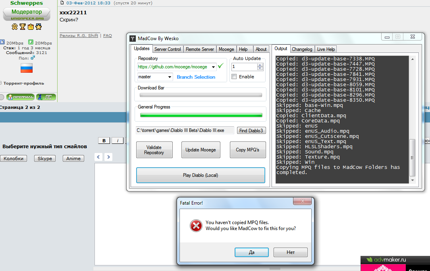Viewport: 430px width, 271px height.
Task: Click the General Progress green bar
Action: click(201, 115)
